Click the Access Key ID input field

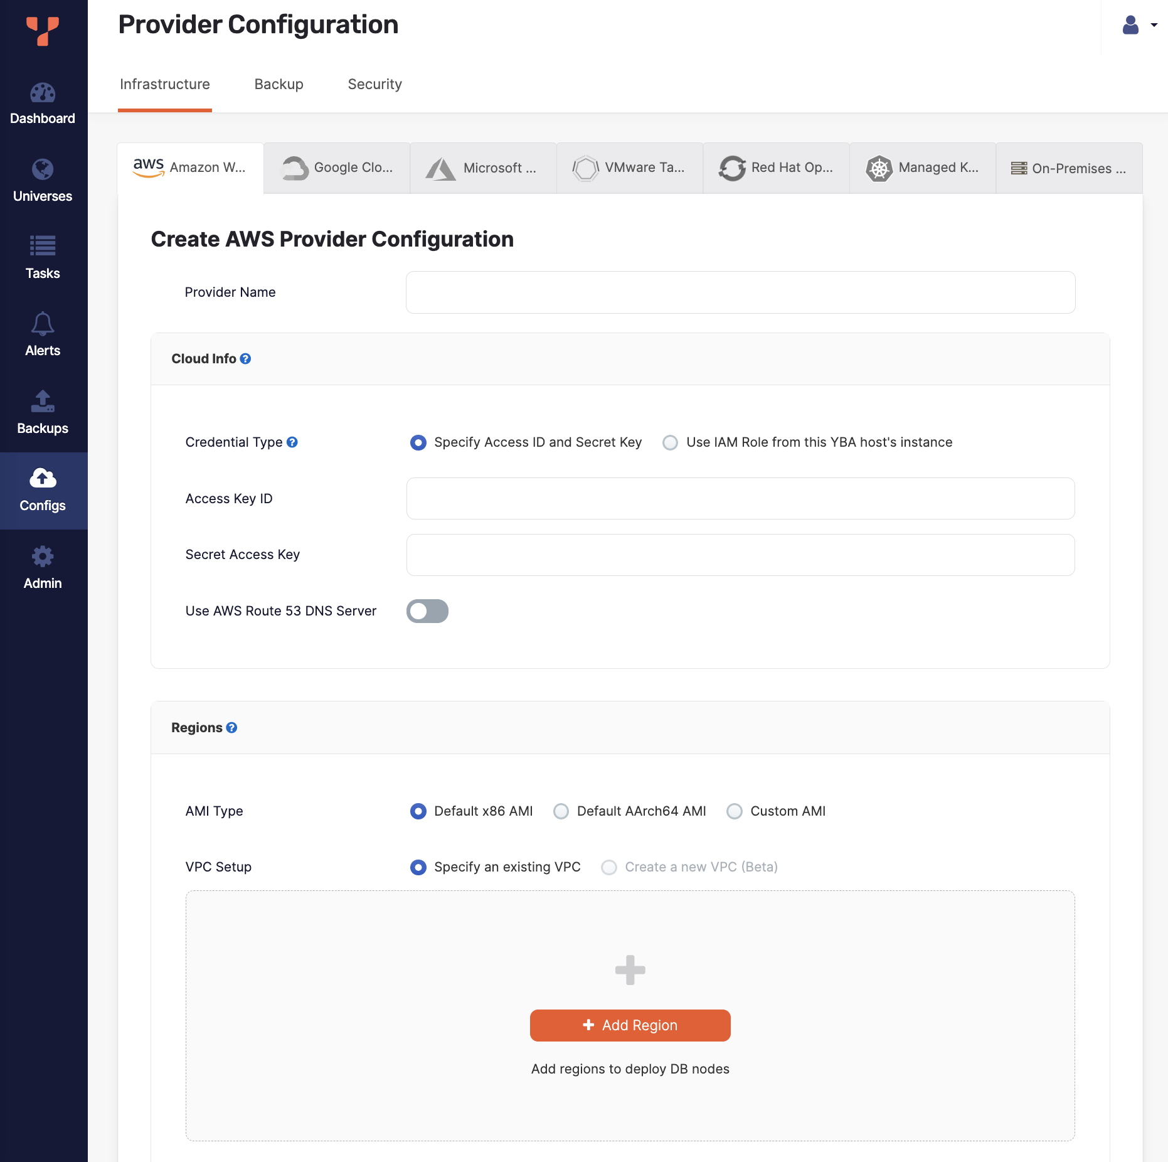coord(740,499)
